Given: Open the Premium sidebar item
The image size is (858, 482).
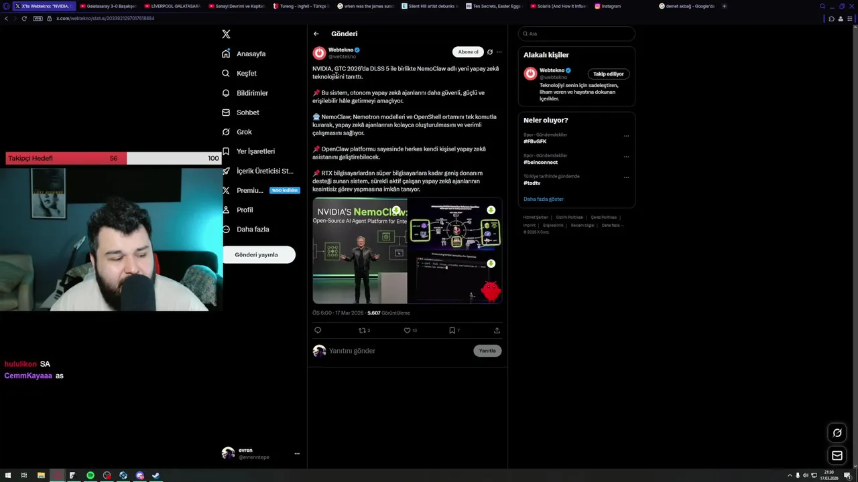Looking at the screenshot, I should (x=260, y=190).
